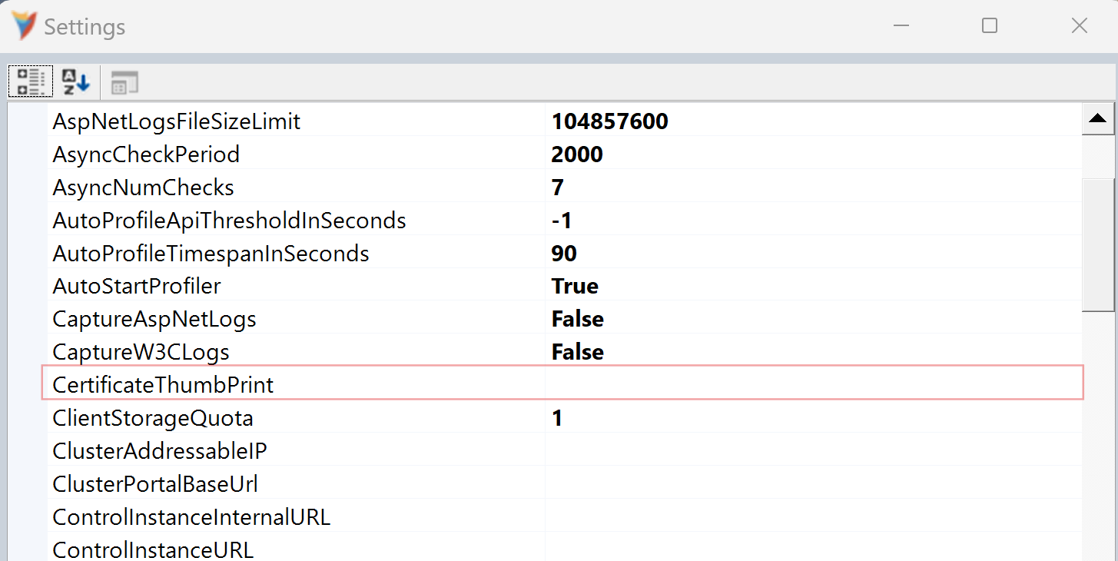Click the scrollbar up arrow
The width and height of the screenshot is (1118, 561).
click(x=1098, y=119)
